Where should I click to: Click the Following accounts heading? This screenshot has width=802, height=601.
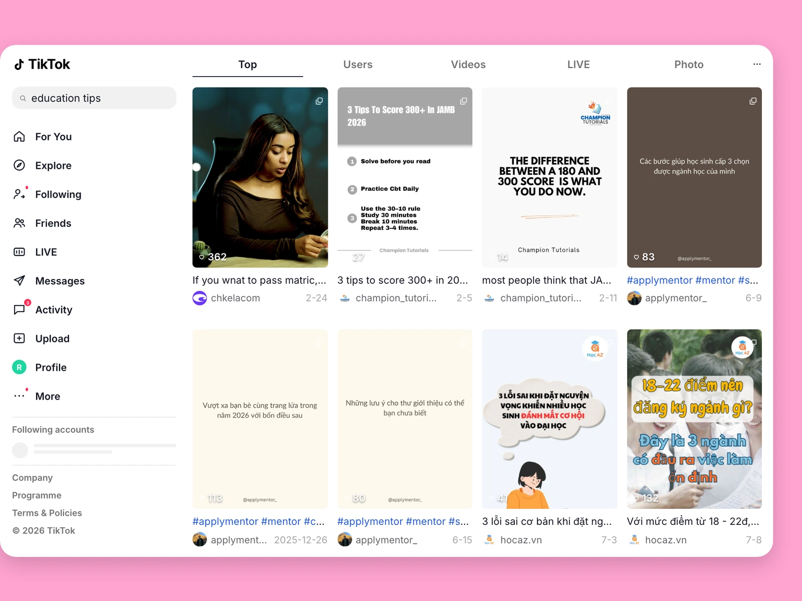[x=53, y=430]
